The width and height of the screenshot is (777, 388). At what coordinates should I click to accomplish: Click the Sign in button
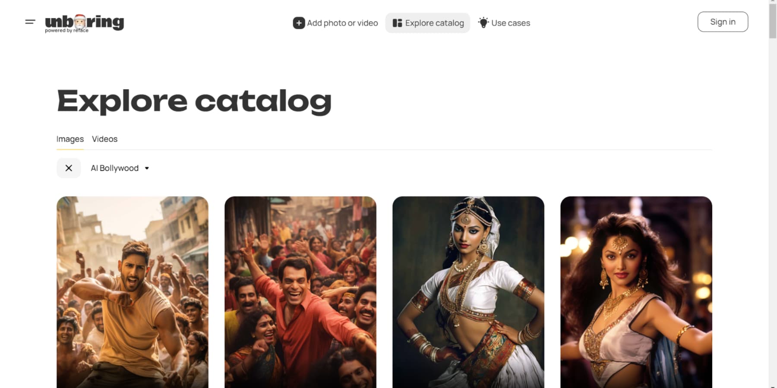(723, 22)
